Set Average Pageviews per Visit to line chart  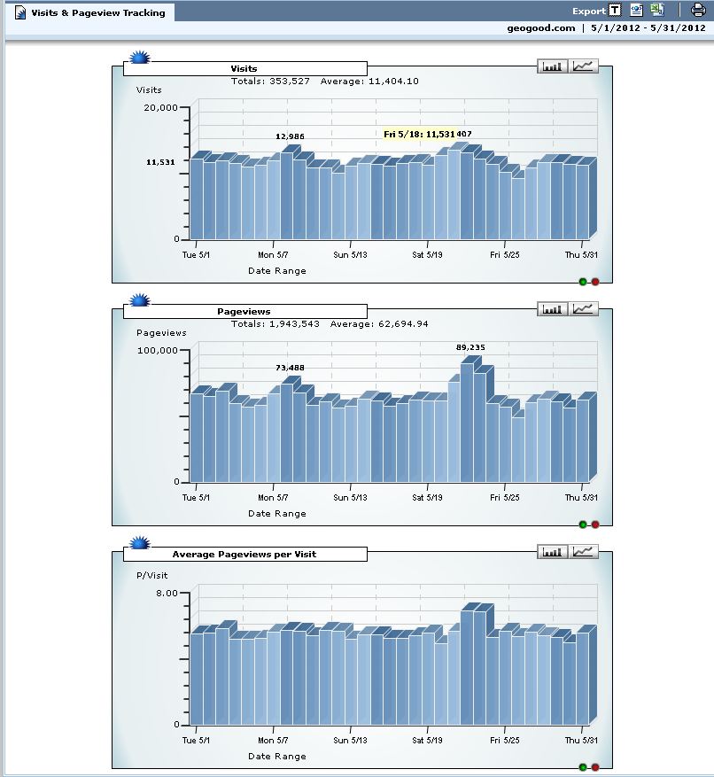point(585,552)
